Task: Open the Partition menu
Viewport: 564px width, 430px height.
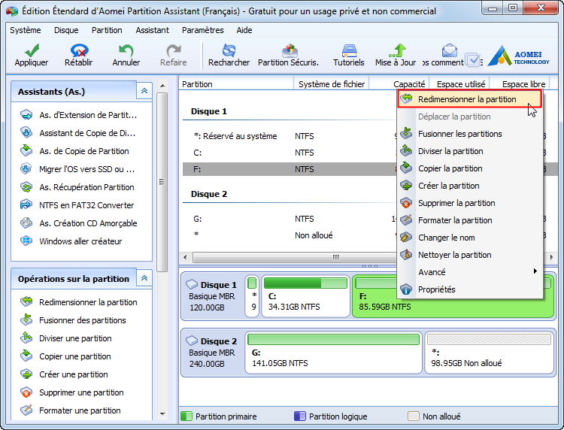Action: (x=107, y=30)
